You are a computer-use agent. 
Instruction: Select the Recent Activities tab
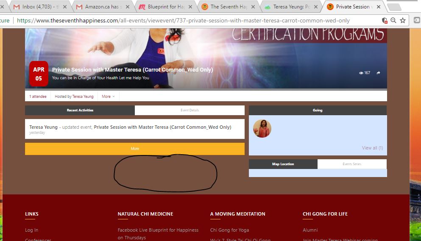coord(80,110)
